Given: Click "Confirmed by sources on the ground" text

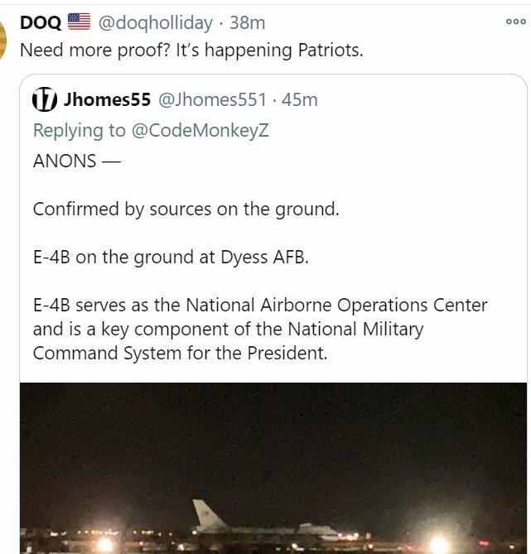Looking at the screenshot, I should (186, 209).
